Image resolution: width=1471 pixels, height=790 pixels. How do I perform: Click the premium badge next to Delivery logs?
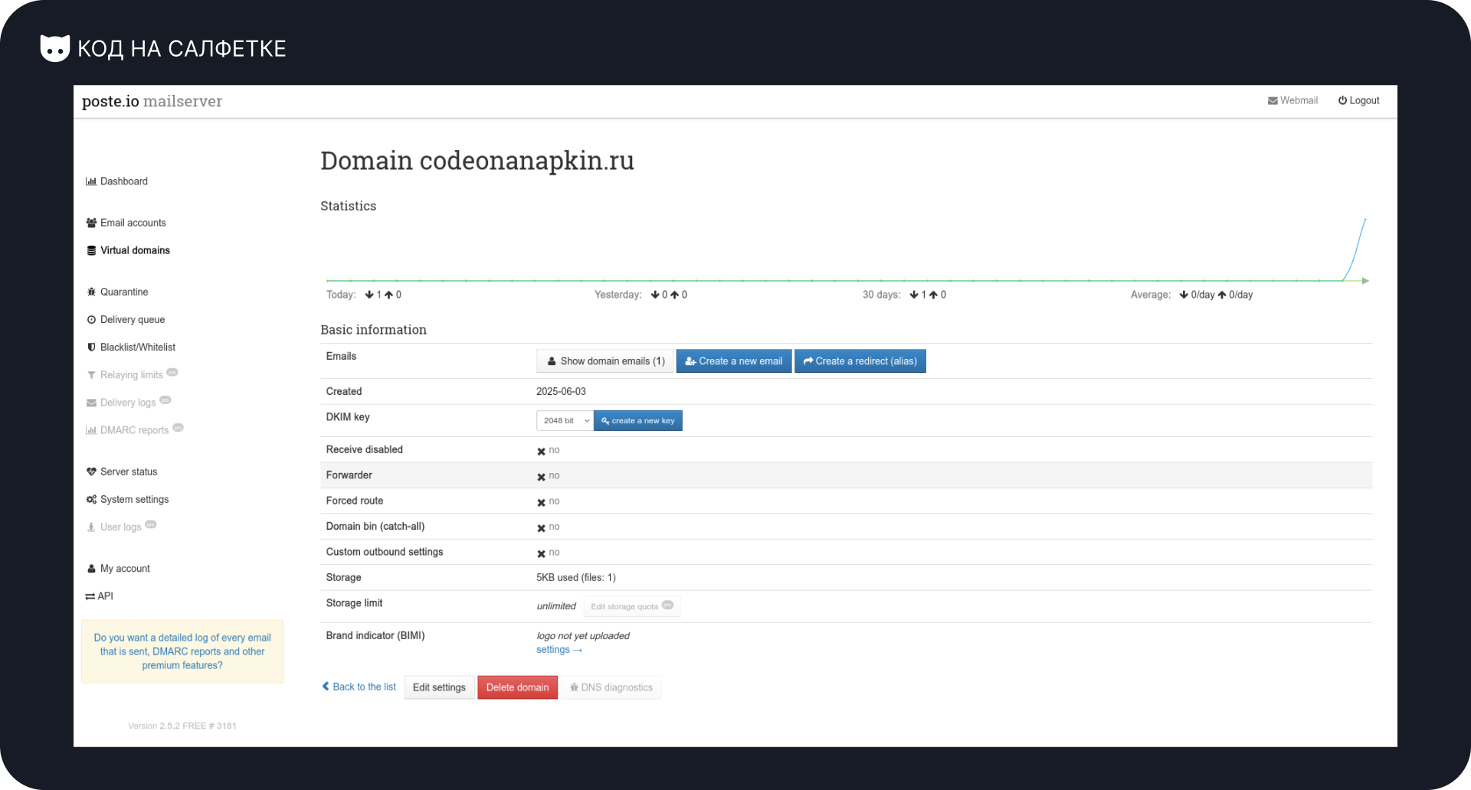pos(165,400)
